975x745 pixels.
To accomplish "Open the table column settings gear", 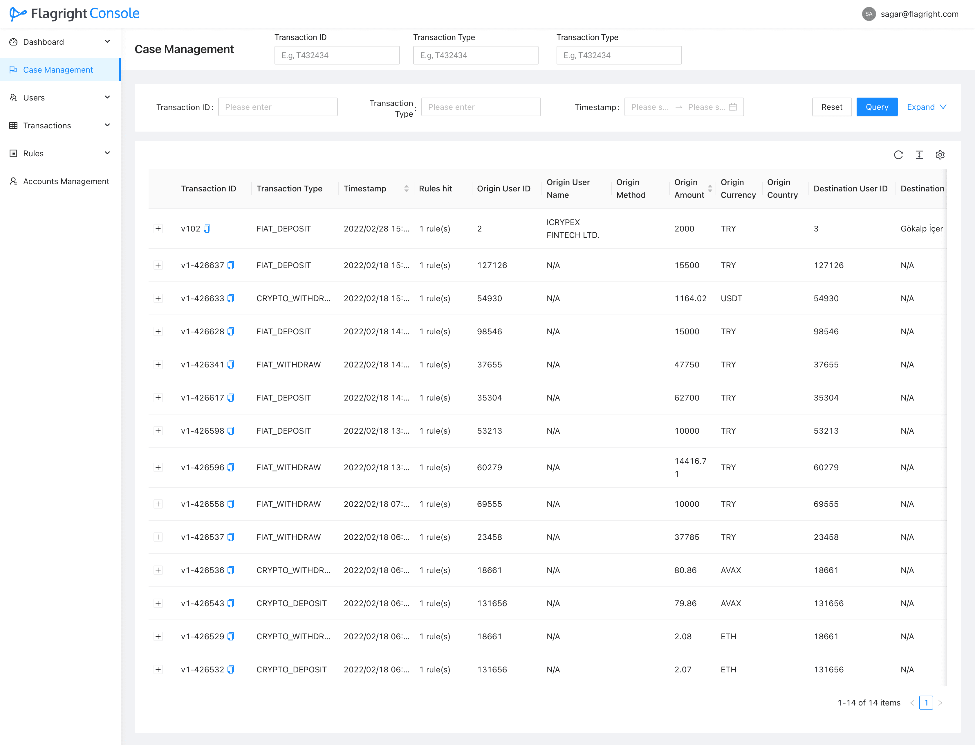I will tap(940, 155).
